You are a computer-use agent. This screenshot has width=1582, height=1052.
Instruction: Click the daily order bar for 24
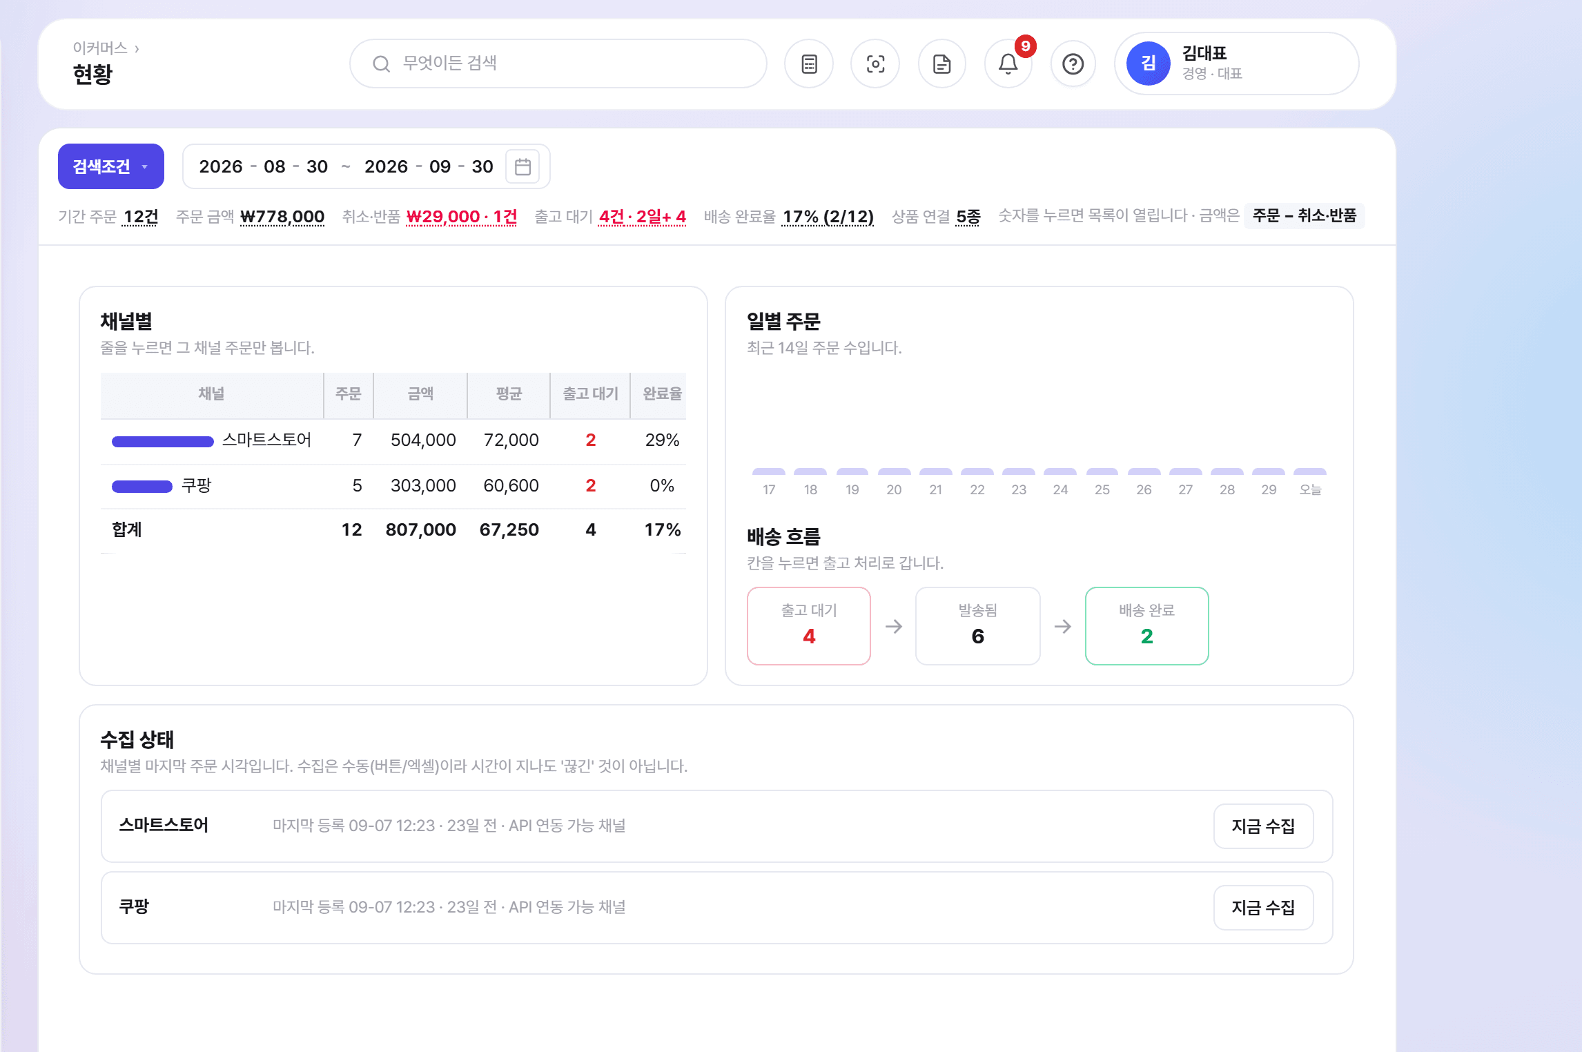(x=1060, y=472)
